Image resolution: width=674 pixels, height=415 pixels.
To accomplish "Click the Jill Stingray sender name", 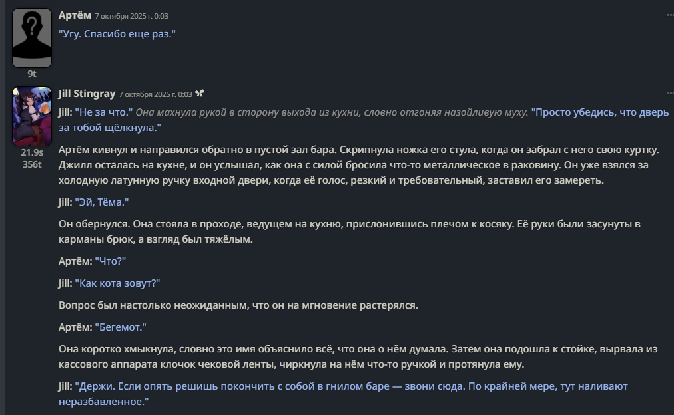I will point(87,94).
